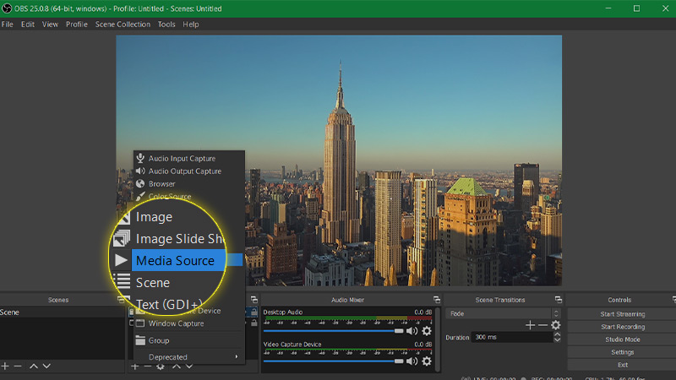
Task: Enable Studio Mode button
Action: pyautogui.click(x=623, y=339)
